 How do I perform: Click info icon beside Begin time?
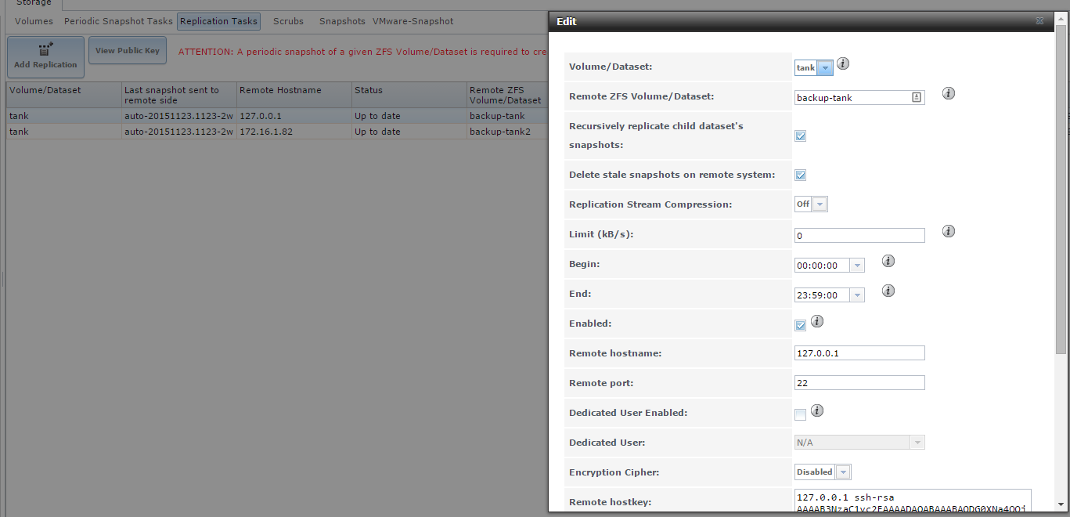click(888, 262)
